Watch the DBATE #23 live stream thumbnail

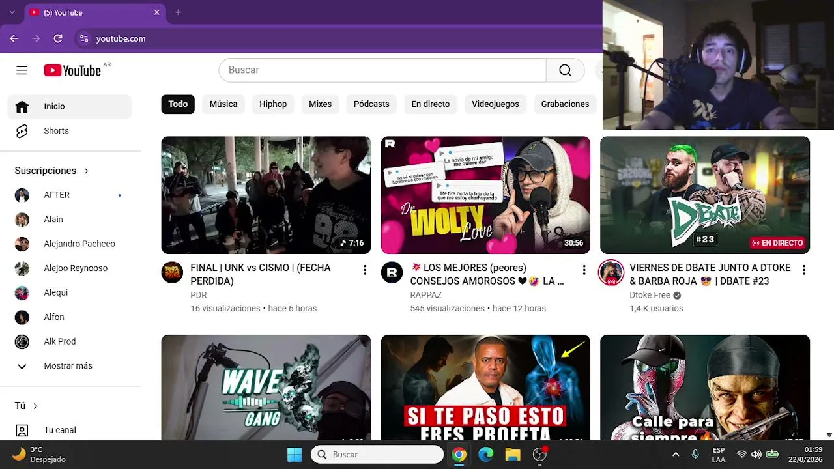pyautogui.click(x=705, y=195)
